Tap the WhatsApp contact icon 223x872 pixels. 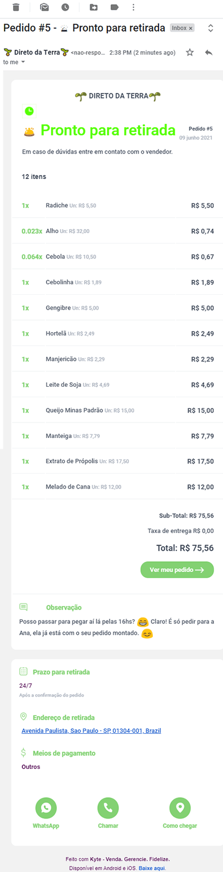coord(46,808)
